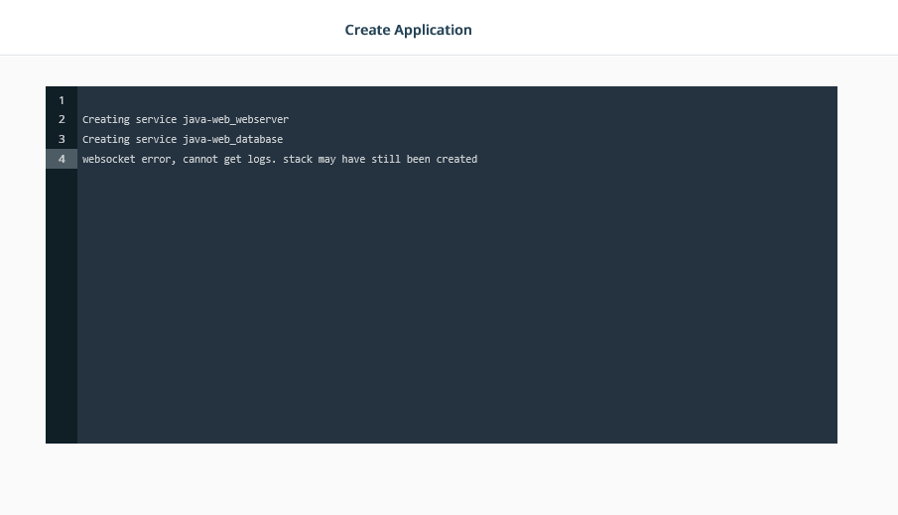The image size is (898, 515).
Task: Select line number 2 in gutter
Action: click(x=62, y=119)
